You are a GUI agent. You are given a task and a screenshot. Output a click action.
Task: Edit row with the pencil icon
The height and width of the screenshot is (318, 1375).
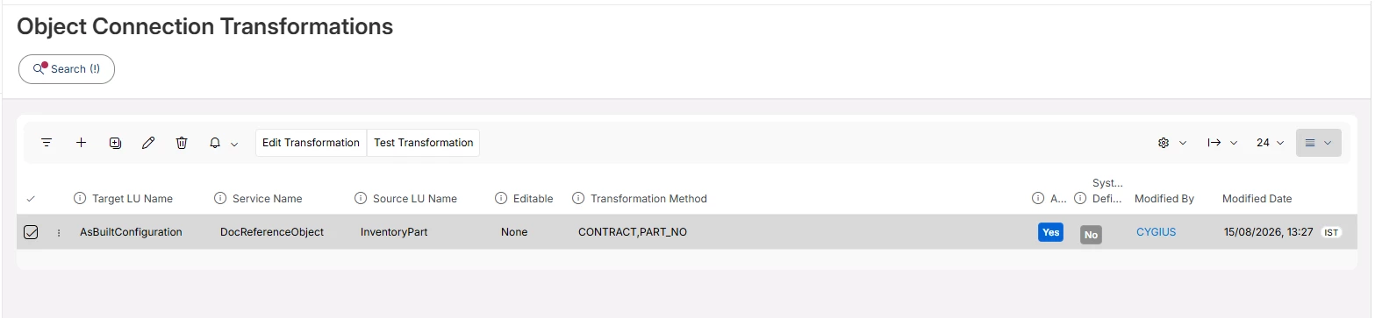click(148, 143)
